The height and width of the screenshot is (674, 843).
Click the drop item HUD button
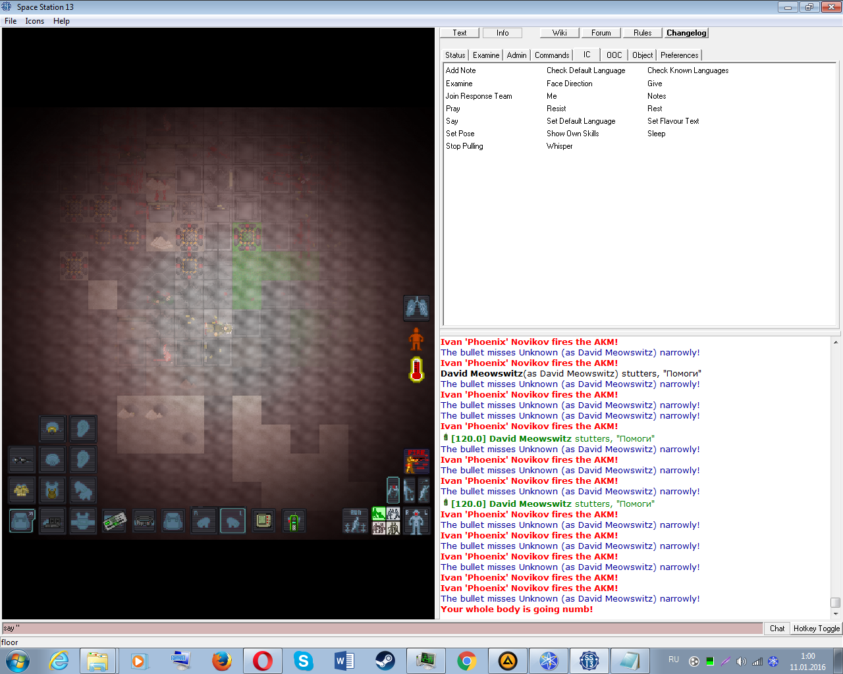point(408,490)
